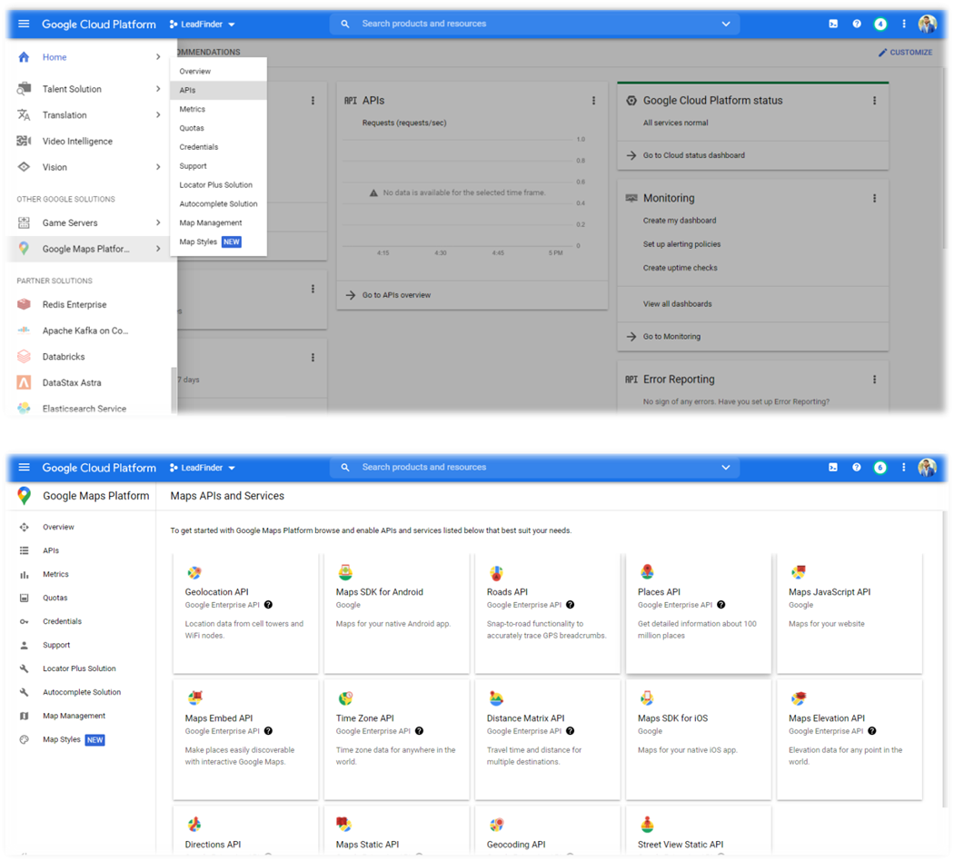The image size is (954, 861).
Task: Select Locator Plus Solution in the flyout submenu
Action: (x=216, y=185)
